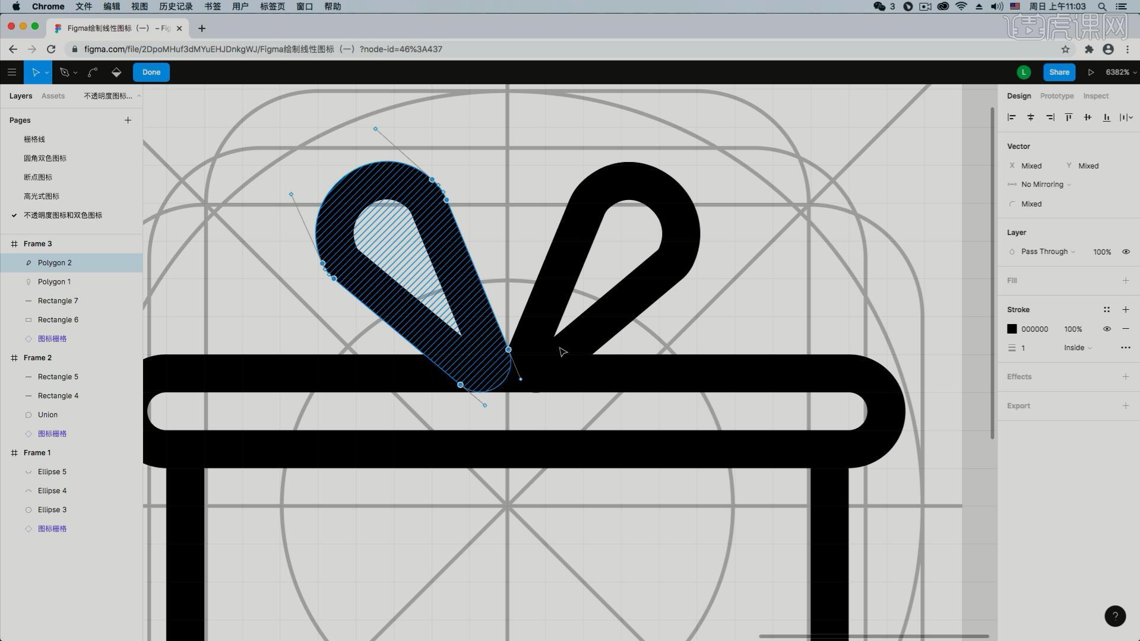Viewport: 1140px width, 641px height.
Task: Click the Share button
Action: (1059, 72)
